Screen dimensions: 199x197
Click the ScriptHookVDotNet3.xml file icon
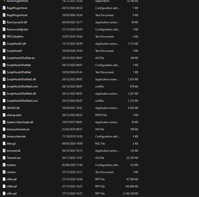click(x=4, y=101)
